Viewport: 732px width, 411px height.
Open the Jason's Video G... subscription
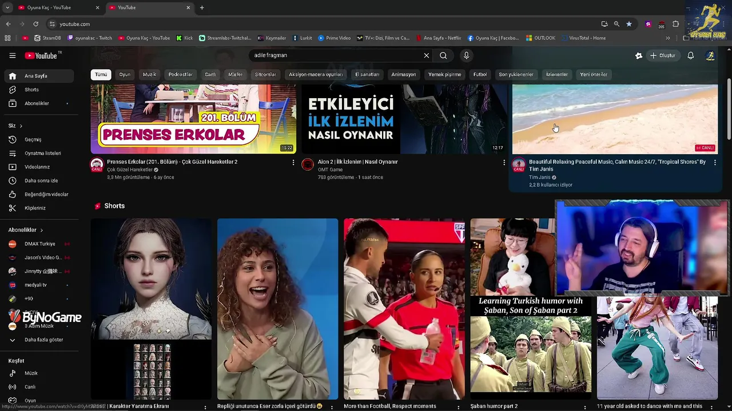[39, 257]
